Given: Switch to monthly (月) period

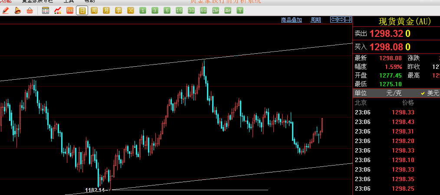Looking at the screenshot, I should [x=106, y=11].
